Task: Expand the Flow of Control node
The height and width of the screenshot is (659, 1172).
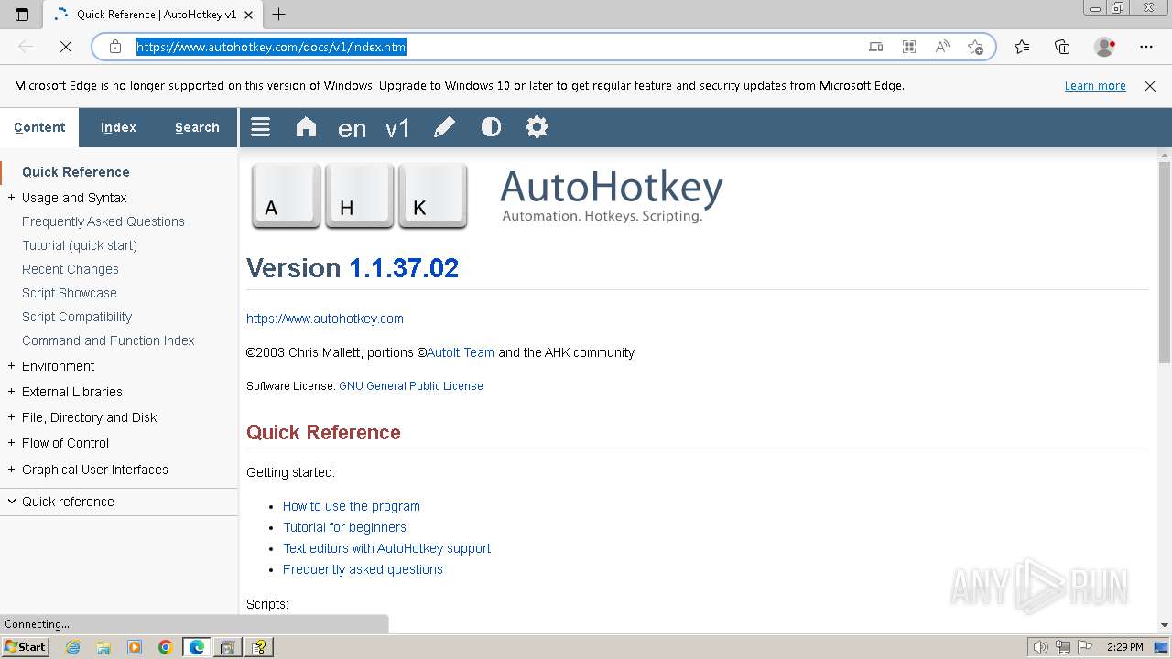Action: pos(11,443)
